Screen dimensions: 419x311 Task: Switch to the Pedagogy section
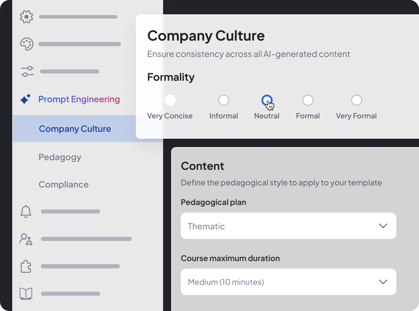click(x=60, y=157)
